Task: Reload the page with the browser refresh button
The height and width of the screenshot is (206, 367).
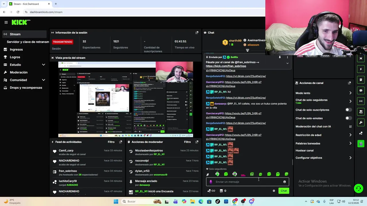Action: (18, 12)
